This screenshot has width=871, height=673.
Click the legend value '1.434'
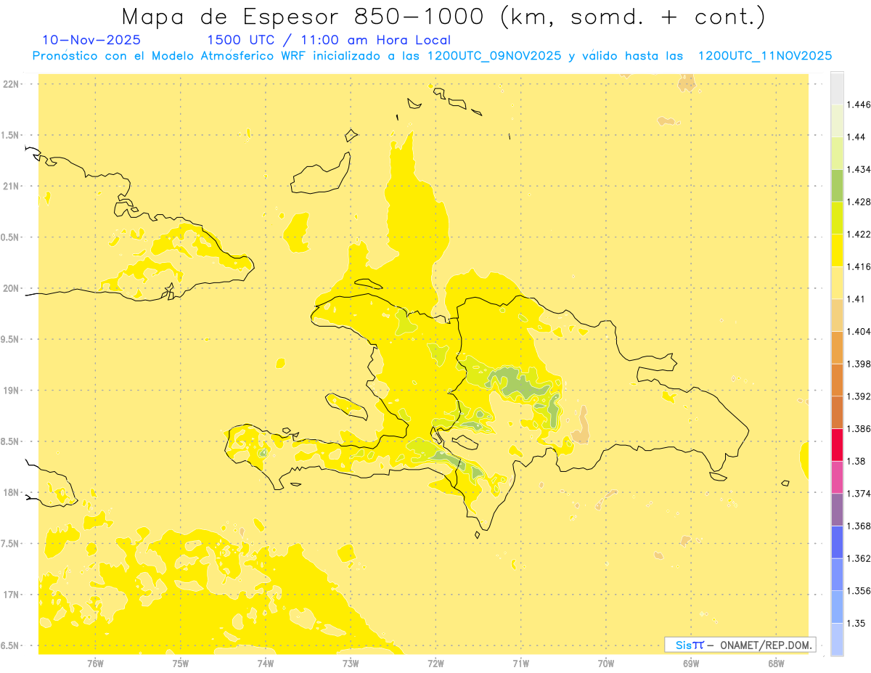pyautogui.click(x=858, y=169)
